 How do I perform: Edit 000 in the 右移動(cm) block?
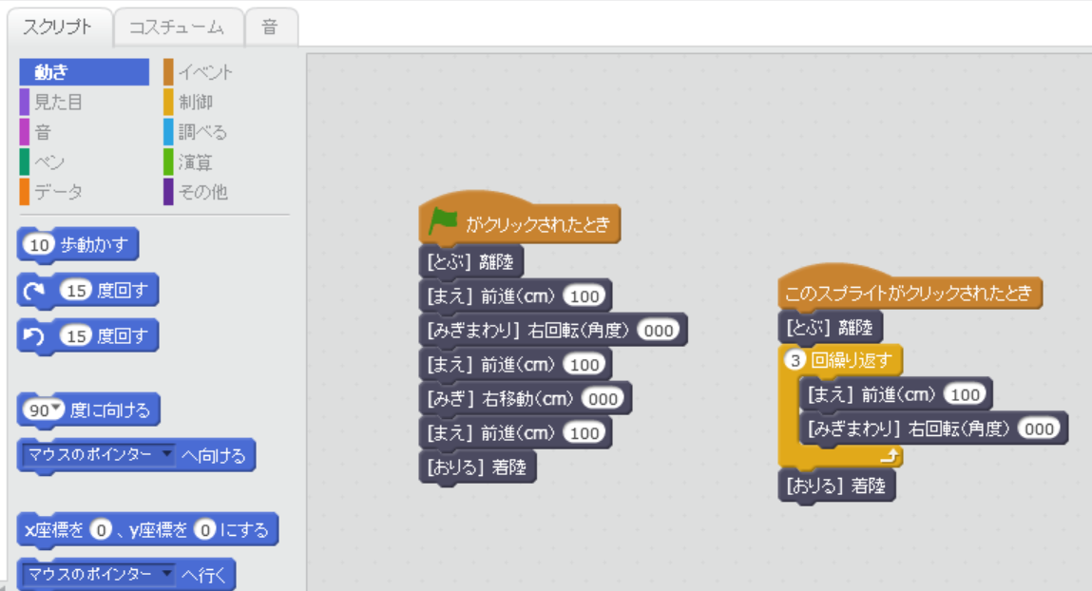tap(603, 399)
